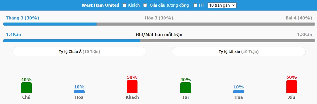The image size is (317, 104).
Task: Click the 1.8Bàn conceded goals label
Action: click(x=304, y=35)
